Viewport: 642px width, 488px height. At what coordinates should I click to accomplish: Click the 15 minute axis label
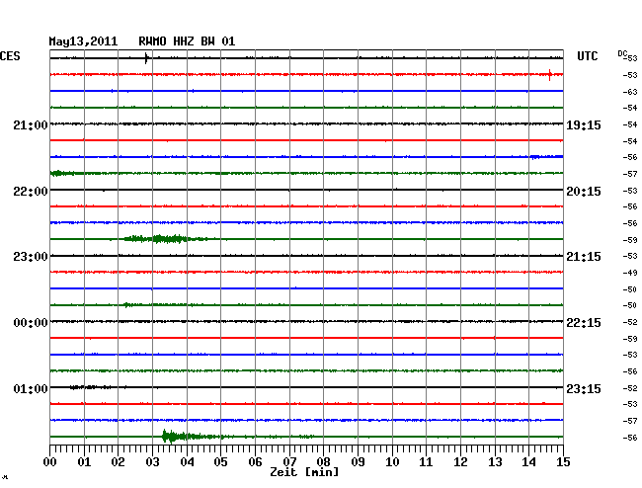pyautogui.click(x=563, y=461)
